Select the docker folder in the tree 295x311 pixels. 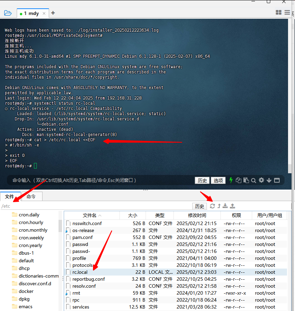[26, 291]
